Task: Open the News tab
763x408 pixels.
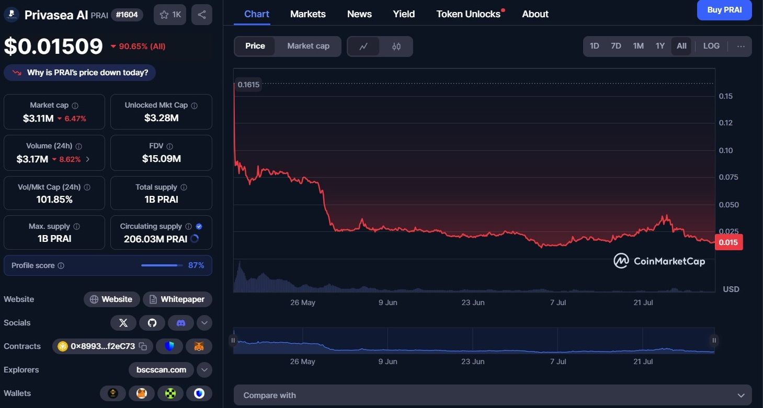Action: pyautogui.click(x=359, y=14)
